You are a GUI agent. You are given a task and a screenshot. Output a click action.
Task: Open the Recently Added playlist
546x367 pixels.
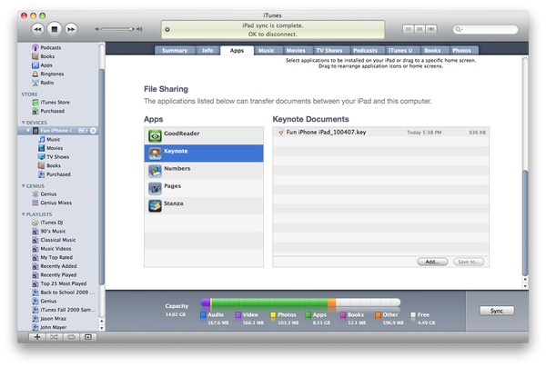point(58,266)
